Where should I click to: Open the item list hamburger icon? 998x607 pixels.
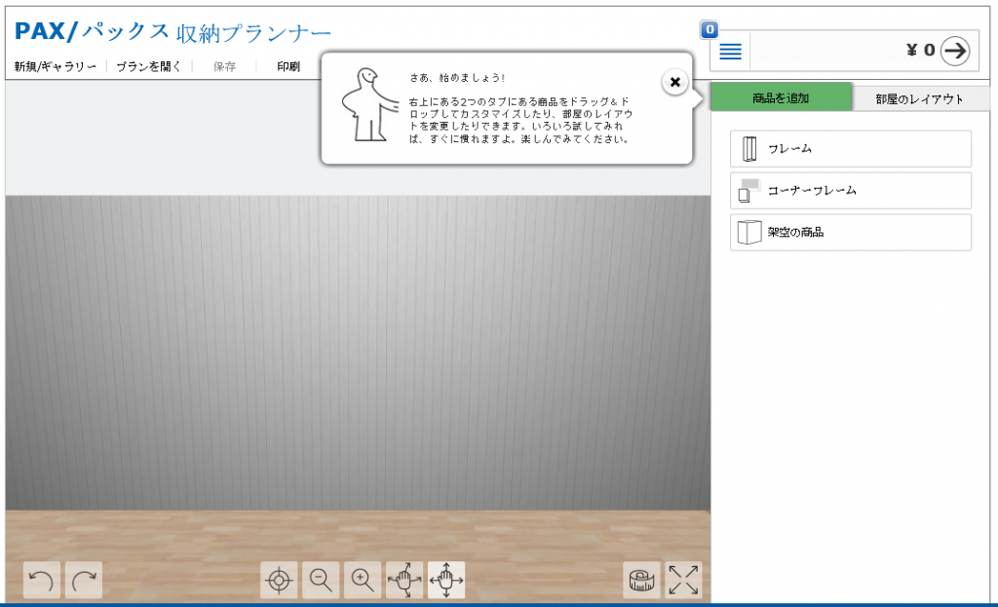[x=730, y=51]
